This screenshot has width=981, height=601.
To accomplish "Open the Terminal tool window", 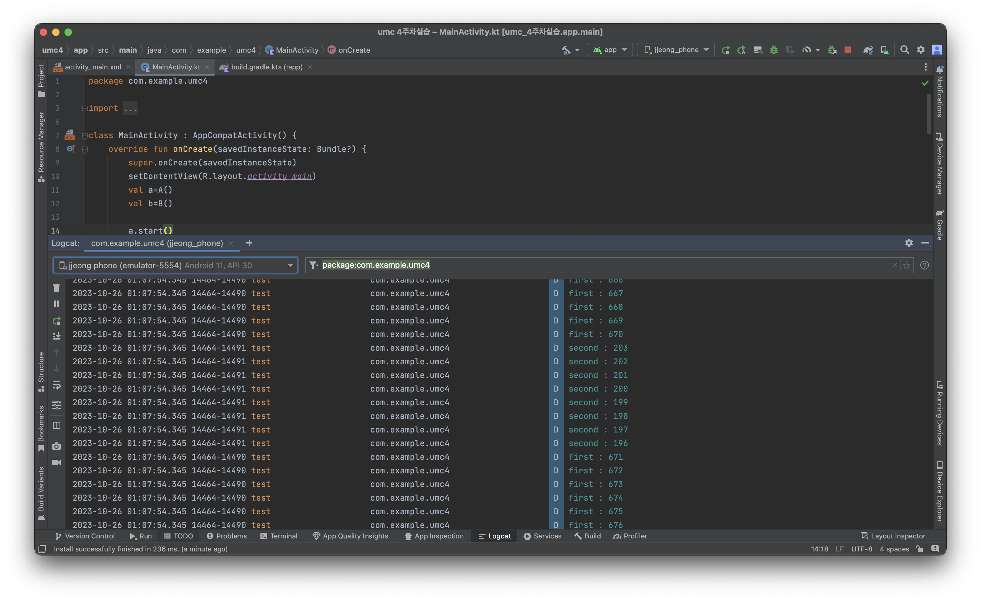I will click(279, 536).
